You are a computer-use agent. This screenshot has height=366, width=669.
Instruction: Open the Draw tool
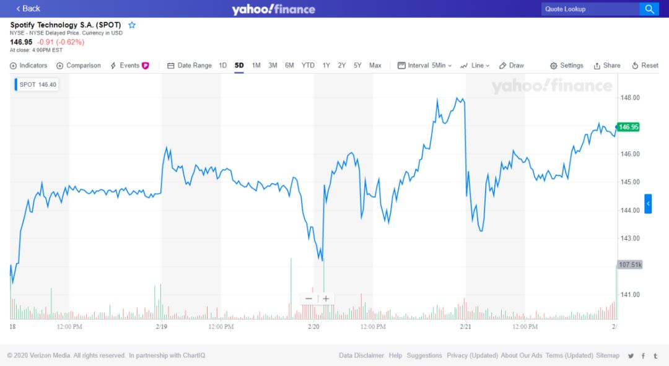point(512,66)
